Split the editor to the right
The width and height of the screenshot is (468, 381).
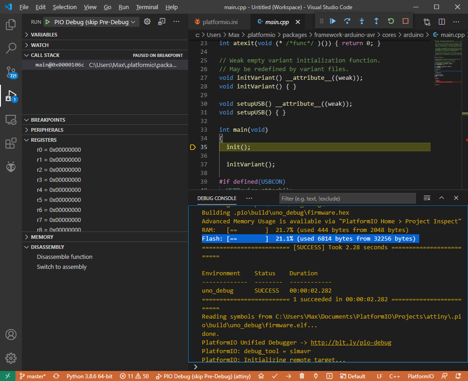(x=442, y=21)
